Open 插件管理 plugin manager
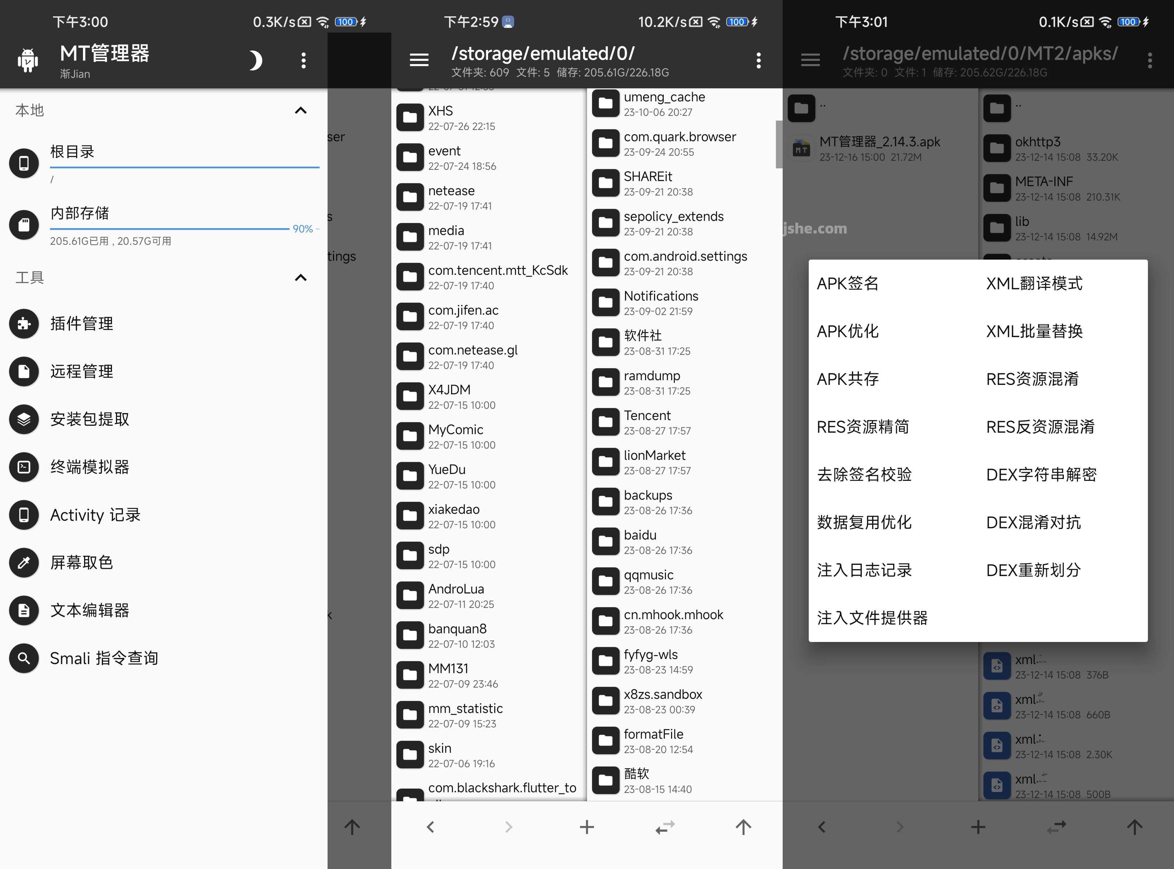Viewport: 1174px width, 869px height. pyautogui.click(x=81, y=324)
